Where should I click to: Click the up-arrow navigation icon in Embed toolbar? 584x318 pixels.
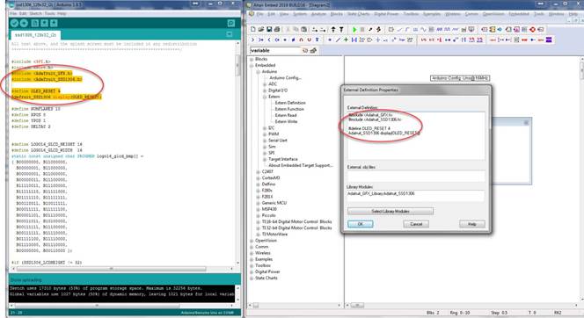[x=333, y=29]
